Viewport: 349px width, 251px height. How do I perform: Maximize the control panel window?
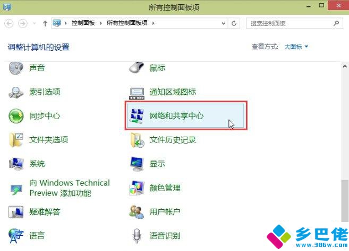pos(321,5)
